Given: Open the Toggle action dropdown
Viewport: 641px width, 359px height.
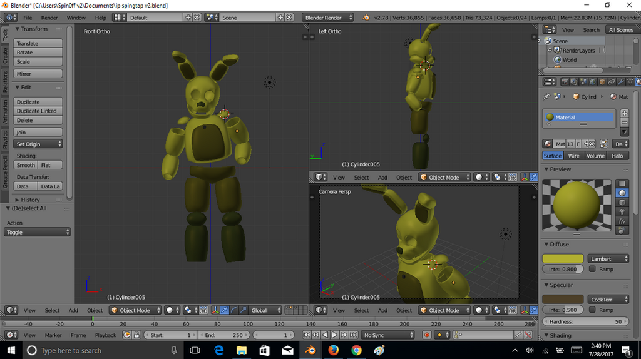Looking at the screenshot, I should click(x=37, y=232).
